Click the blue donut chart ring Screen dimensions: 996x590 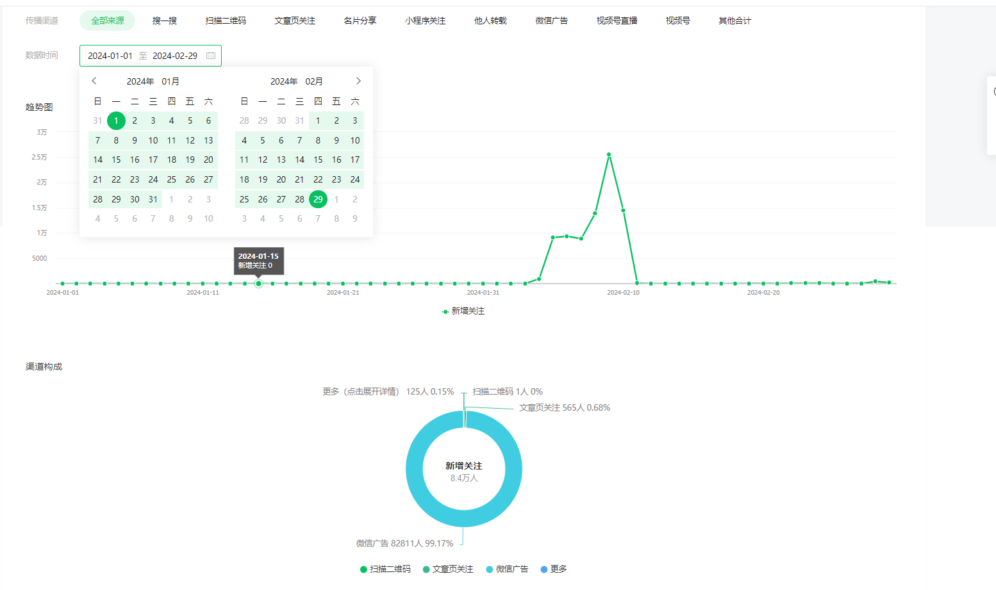[x=415, y=469]
